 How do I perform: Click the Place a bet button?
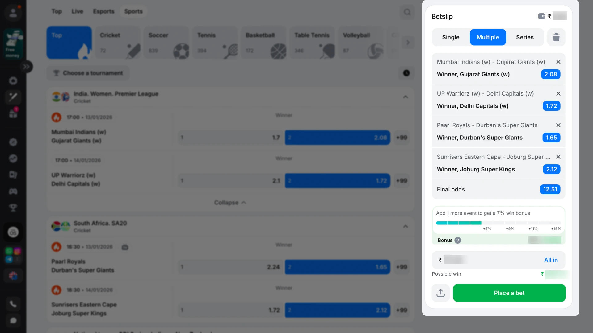click(x=509, y=293)
